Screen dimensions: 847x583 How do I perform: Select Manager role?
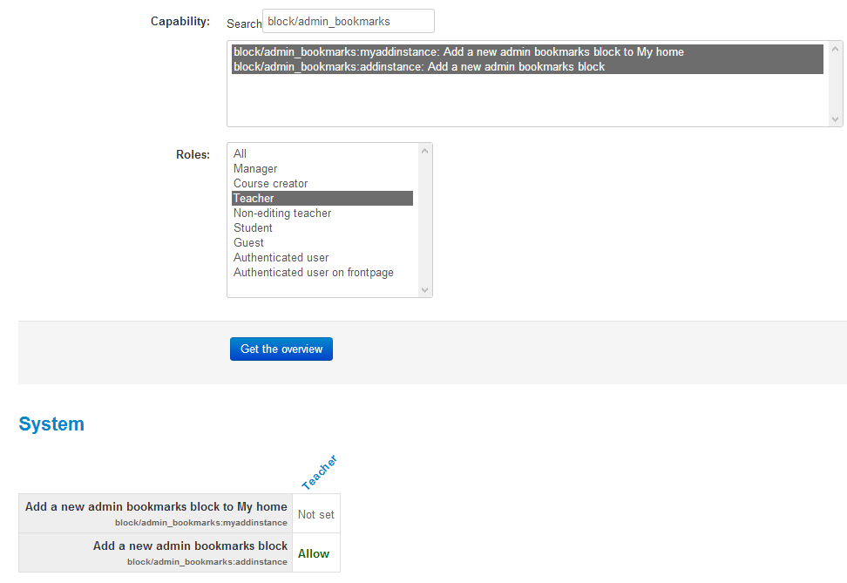pyautogui.click(x=322, y=168)
